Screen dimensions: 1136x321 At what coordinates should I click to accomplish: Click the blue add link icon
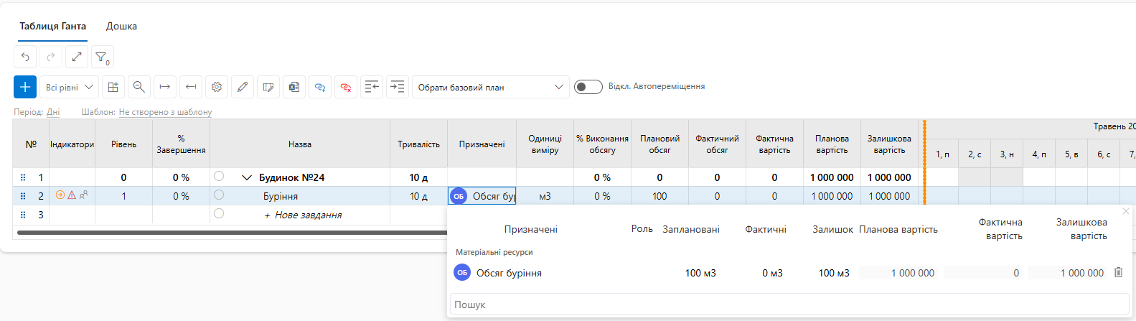click(x=320, y=87)
